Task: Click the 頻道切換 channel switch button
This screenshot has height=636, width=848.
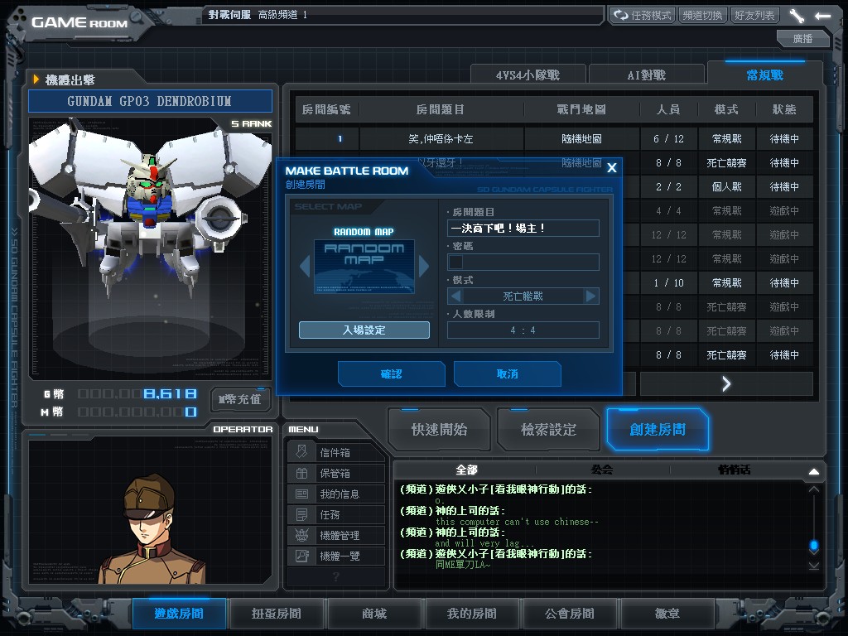Action: coord(702,15)
